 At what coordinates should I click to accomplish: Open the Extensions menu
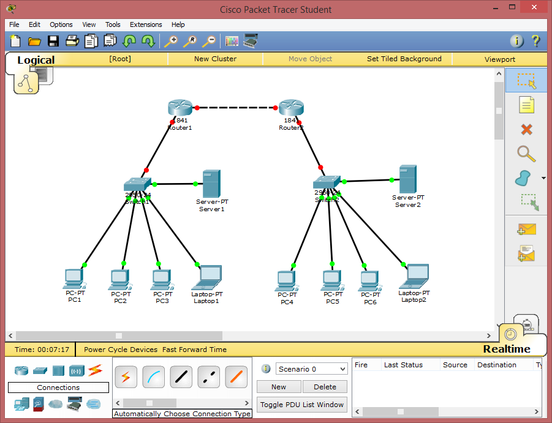[146, 24]
